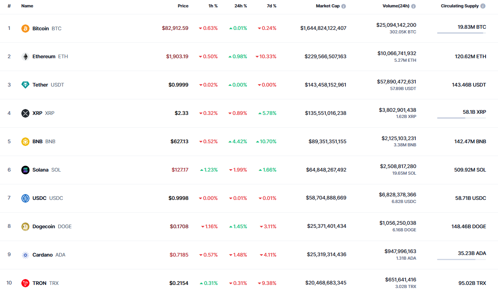The height and width of the screenshot is (295, 498).
Task: Click Bitcoin volume $25,094,142,200
Action: point(396,25)
